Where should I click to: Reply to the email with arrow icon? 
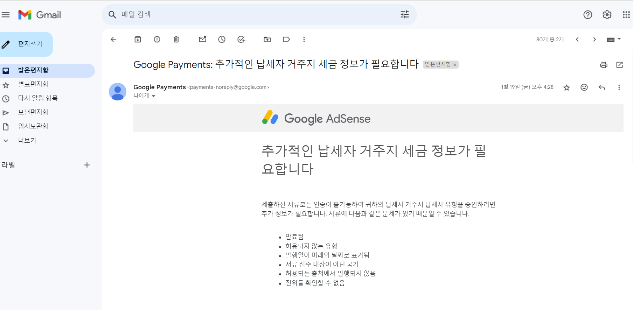602,87
